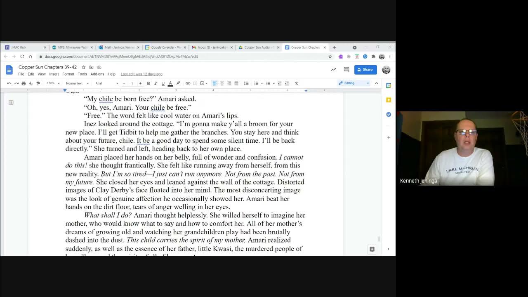The width and height of the screenshot is (528, 297).
Task: Insert a link using toolbar icon
Action: (x=188, y=83)
